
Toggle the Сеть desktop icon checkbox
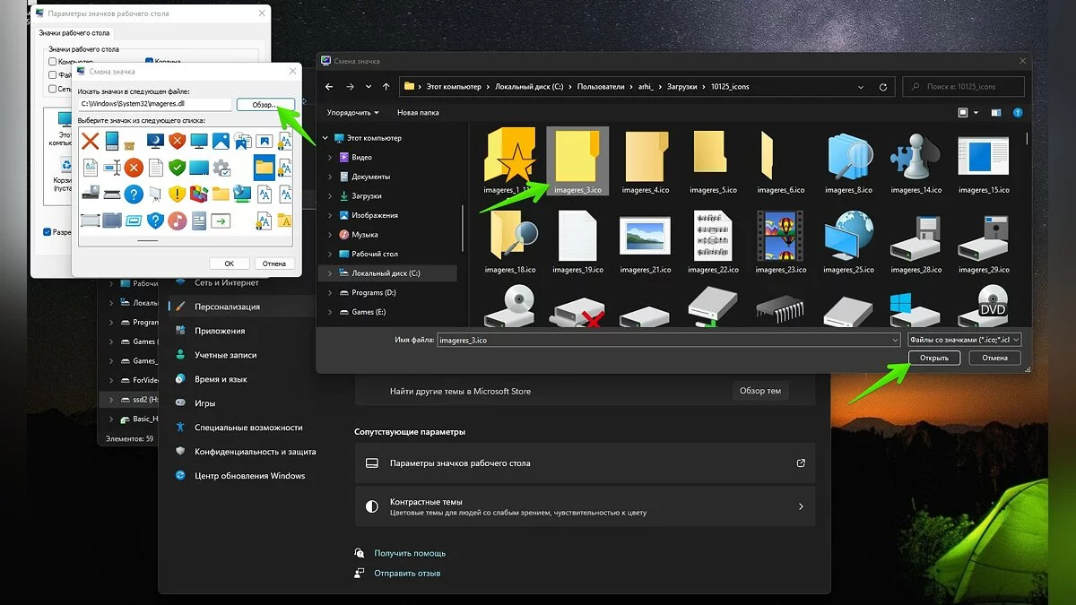tap(52, 89)
